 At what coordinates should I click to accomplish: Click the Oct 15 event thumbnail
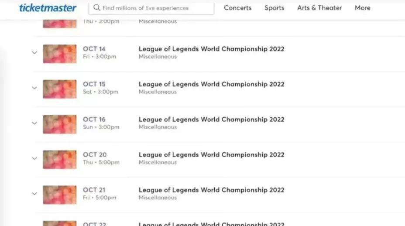59,89
